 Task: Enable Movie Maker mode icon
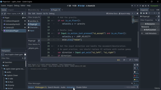pos(148,6)
